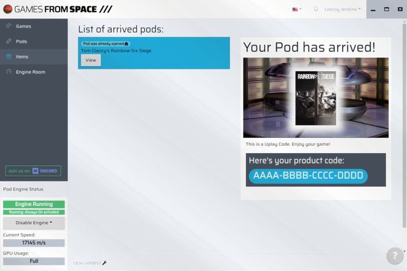Click the Engine Room gauge icon

9,72
